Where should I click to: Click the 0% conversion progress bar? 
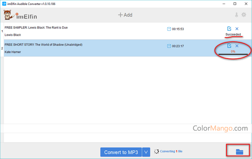233,54
